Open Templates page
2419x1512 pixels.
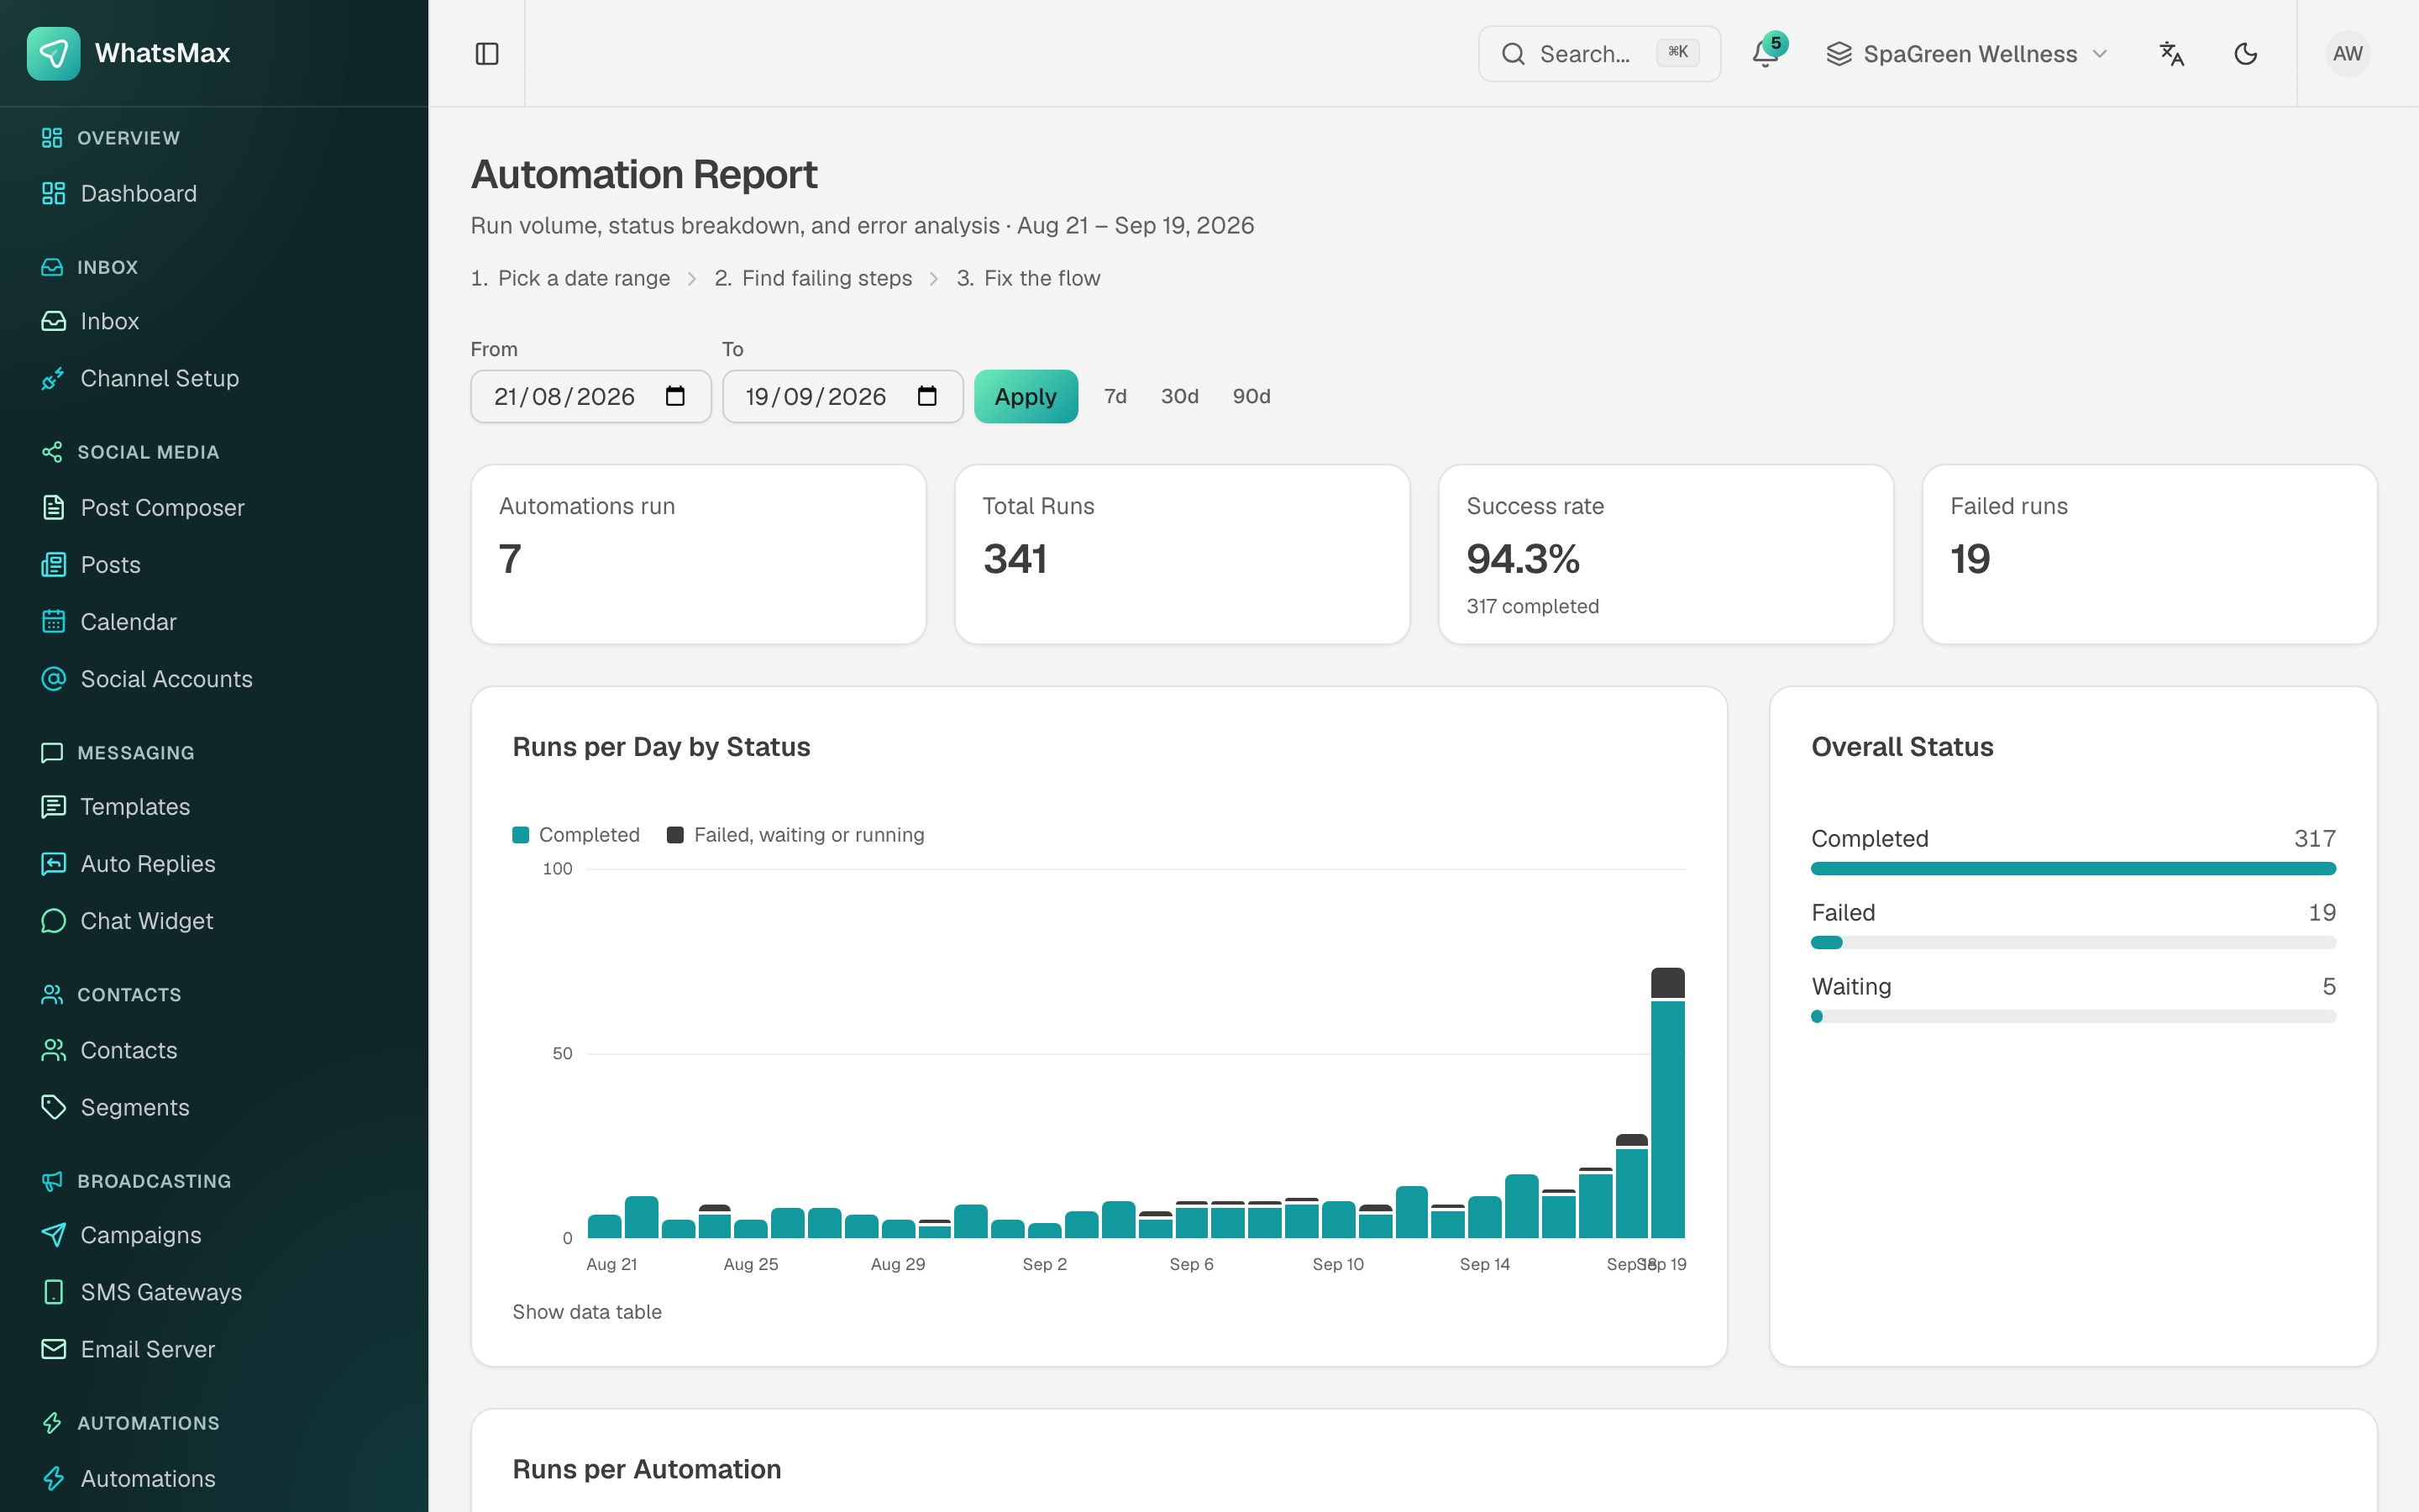pyautogui.click(x=135, y=806)
